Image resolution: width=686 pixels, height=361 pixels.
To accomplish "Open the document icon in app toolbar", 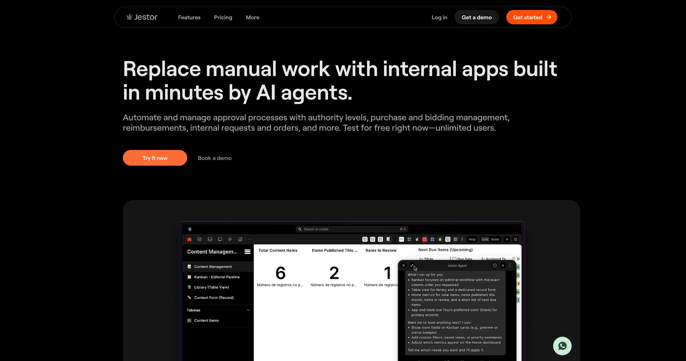I will click(240, 239).
